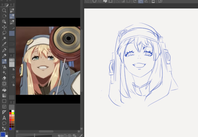
Task: Click the Scale/rotate transform command bar icon
Action: [x=110, y=1]
